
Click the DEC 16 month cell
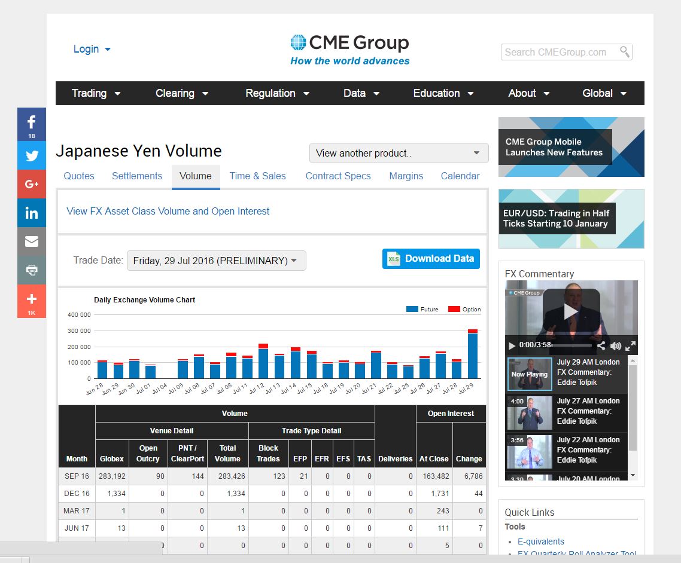tap(77, 494)
